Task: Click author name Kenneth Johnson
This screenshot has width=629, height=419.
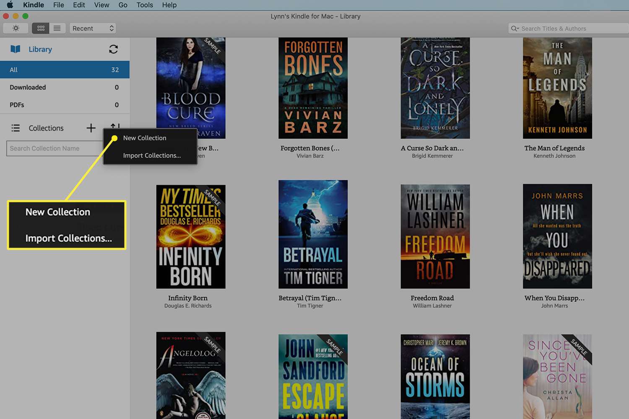Action: (x=554, y=156)
